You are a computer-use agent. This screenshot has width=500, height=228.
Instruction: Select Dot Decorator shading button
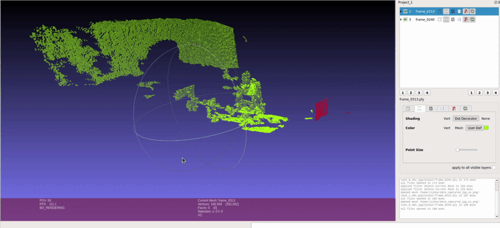pyautogui.click(x=466, y=118)
